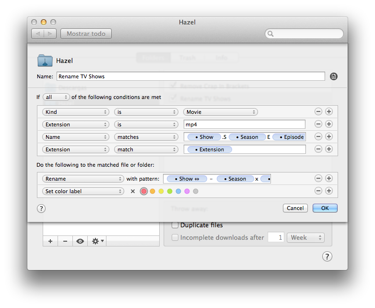Viewport: 375px width, 308px height.
Task: Add a condition after the Kind row
Action: [x=329, y=111]
